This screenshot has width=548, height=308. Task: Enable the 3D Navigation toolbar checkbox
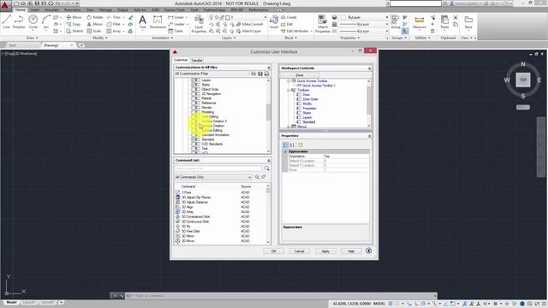tap(194, 94)
